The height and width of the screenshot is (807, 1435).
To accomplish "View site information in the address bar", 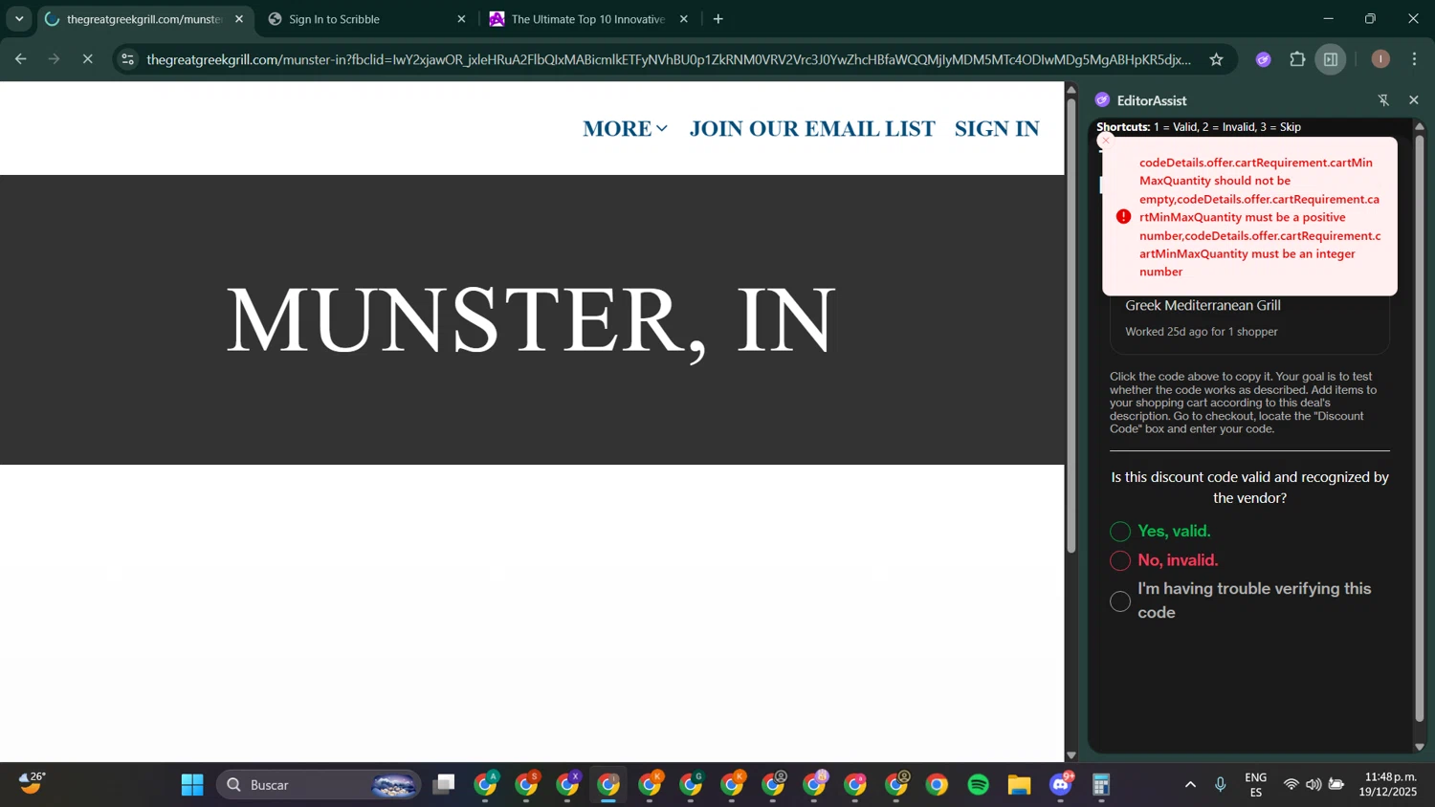I will click(127, 59).
